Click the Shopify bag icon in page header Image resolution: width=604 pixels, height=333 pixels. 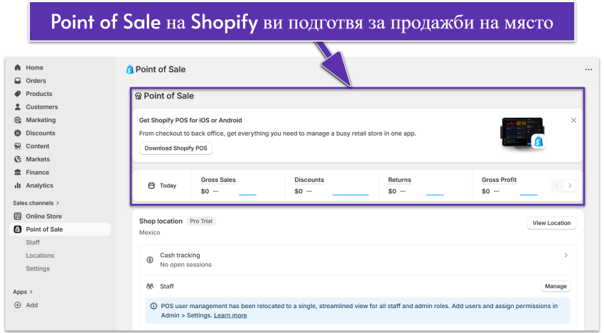(x=130, y=70)
